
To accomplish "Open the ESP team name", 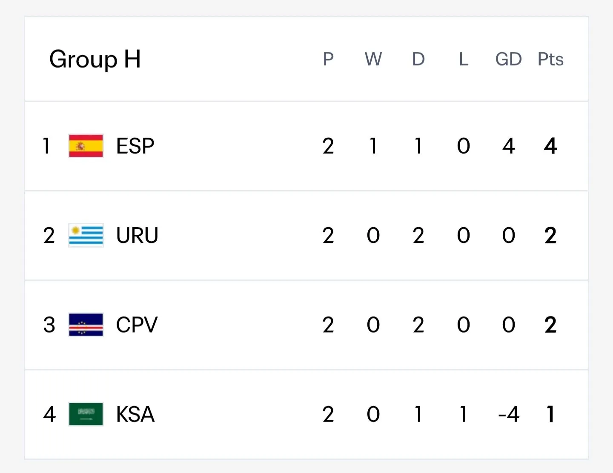I will coord(135,146).
